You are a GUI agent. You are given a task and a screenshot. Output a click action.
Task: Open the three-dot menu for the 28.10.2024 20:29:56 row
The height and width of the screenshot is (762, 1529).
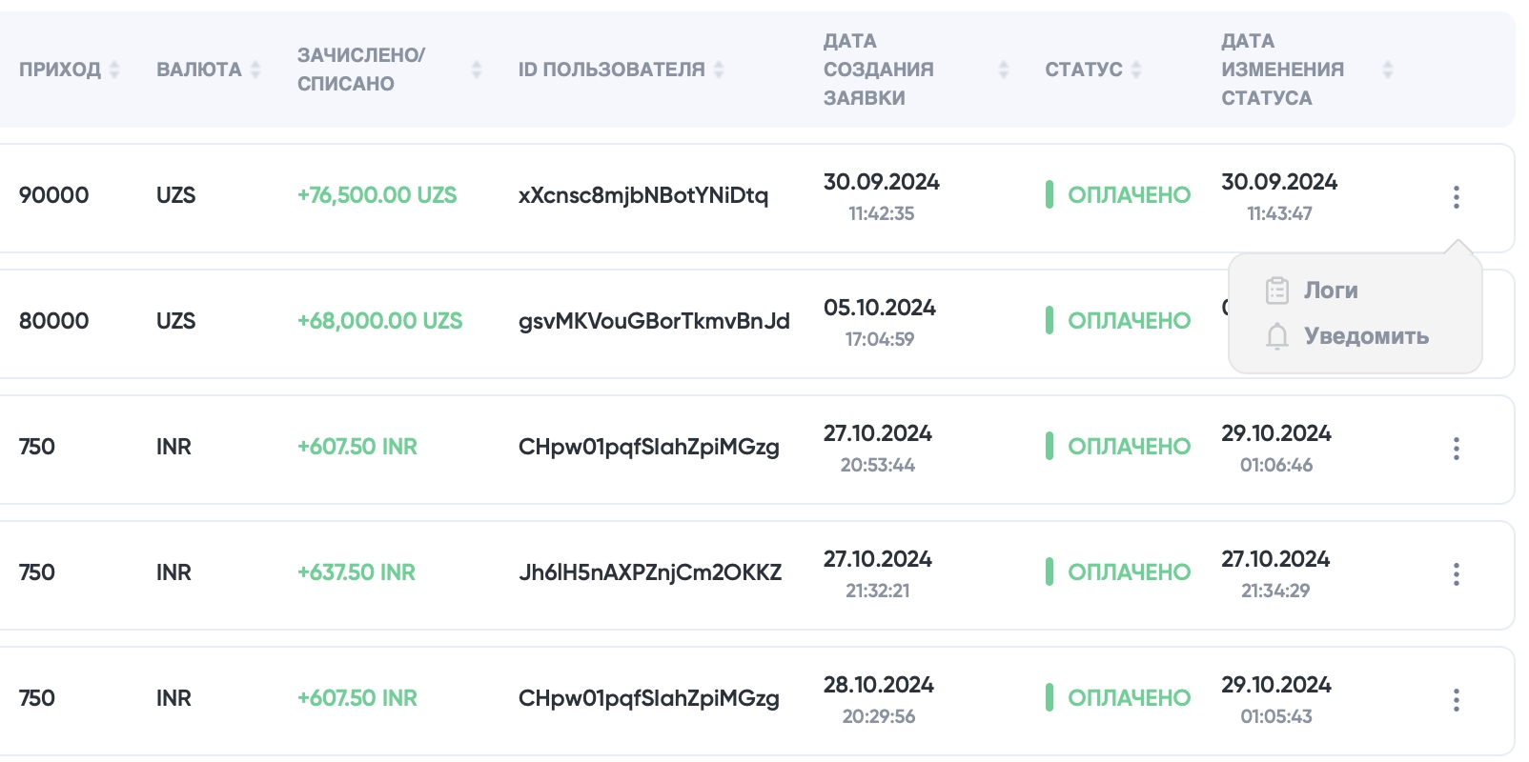pos(1456,700)
